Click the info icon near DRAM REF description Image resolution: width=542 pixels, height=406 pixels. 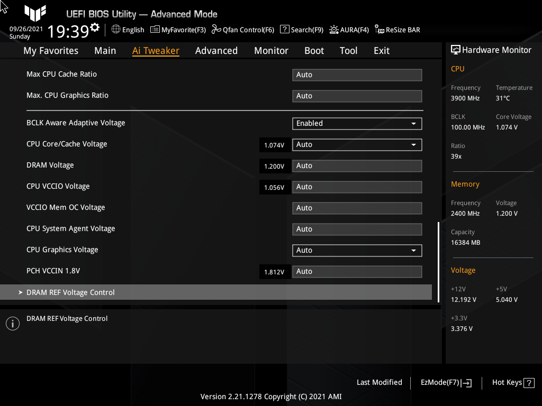(x=12, y=323)
